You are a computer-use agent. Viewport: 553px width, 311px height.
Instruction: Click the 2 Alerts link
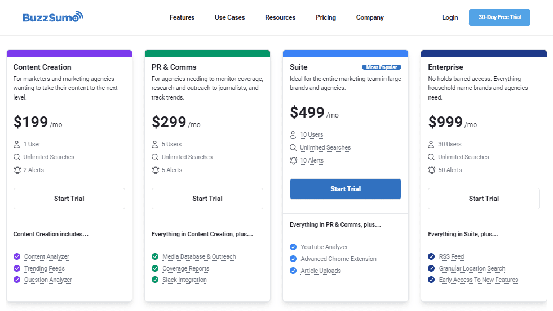tap(33, 170)
